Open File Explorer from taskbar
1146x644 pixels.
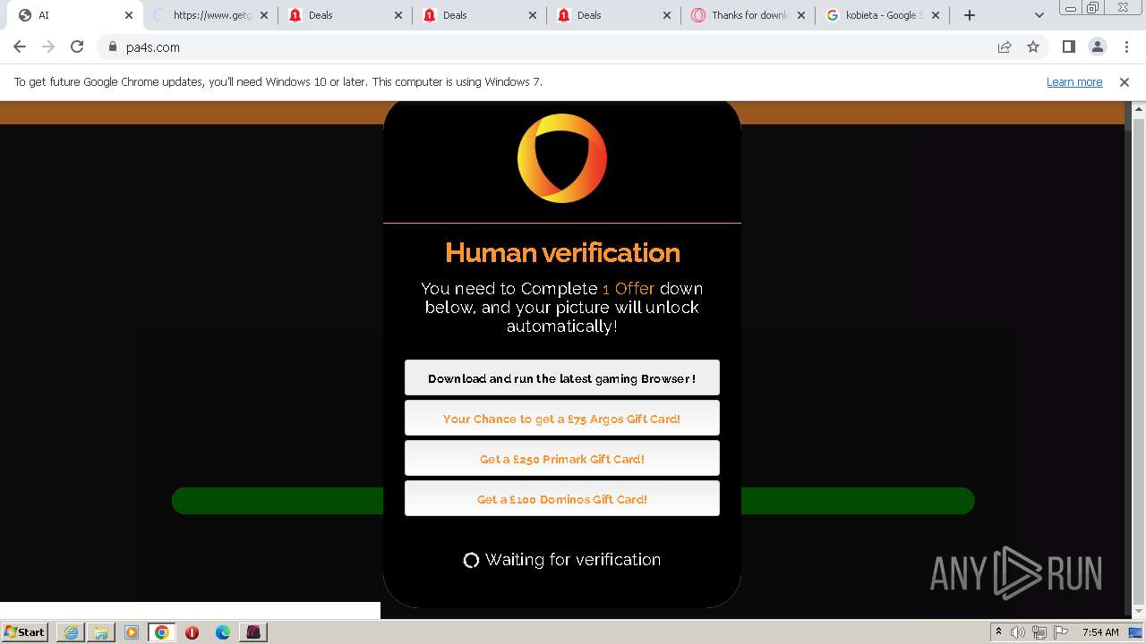[101, 632]
